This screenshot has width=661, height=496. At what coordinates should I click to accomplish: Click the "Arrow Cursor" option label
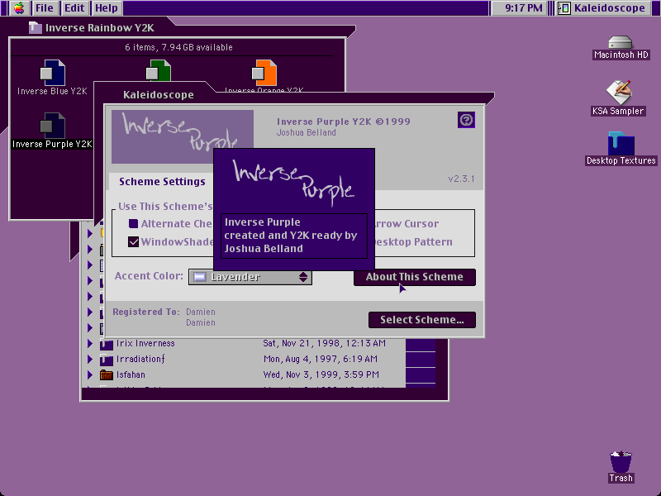coord(406,223)
